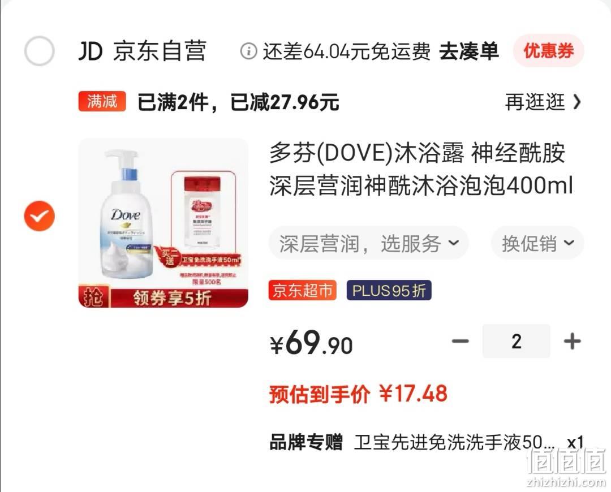Tap the plus icon to increase quantity
Image resolution: width=611 pixels, height=492 pixels.
click(x=572, y=342)
